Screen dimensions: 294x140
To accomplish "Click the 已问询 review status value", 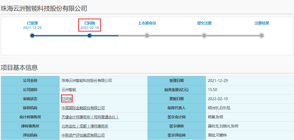I will 67,99.
